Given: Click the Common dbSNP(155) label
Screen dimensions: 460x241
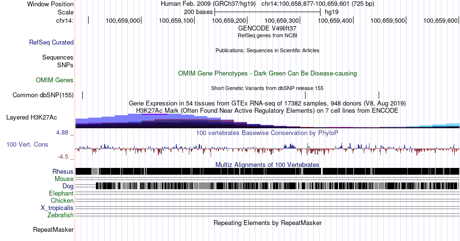Looking at the screenshot, I should click(x=43, y=95).
